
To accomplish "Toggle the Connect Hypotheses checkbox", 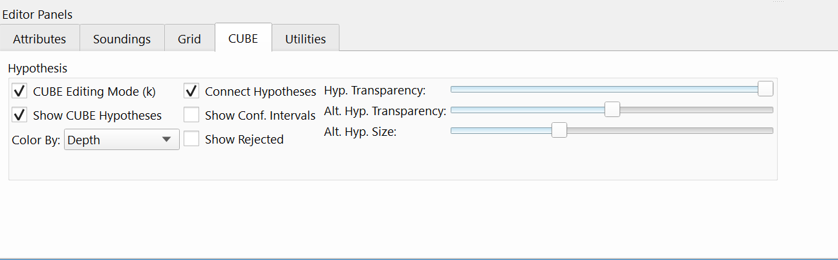I will coord(191,91).
